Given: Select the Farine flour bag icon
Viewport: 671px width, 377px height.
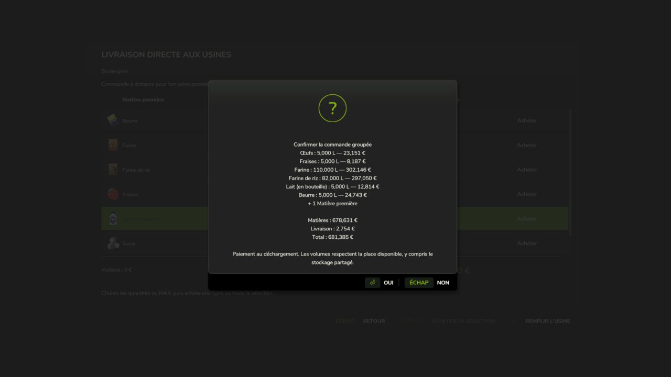Looking at the screenshot, I should [x=113, y=145].
